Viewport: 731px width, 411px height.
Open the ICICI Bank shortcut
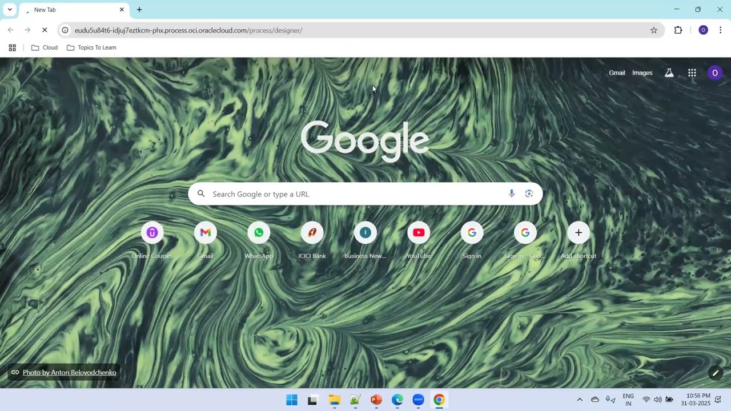312,241
